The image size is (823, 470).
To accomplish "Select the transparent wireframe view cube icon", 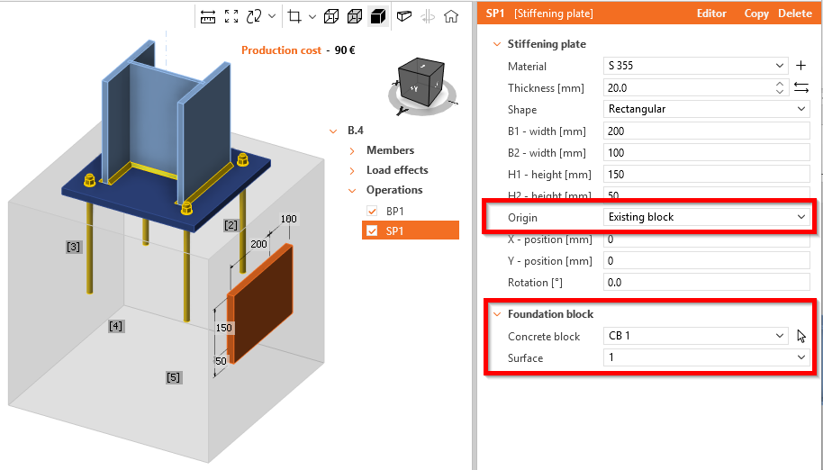I will pos(331,16).
